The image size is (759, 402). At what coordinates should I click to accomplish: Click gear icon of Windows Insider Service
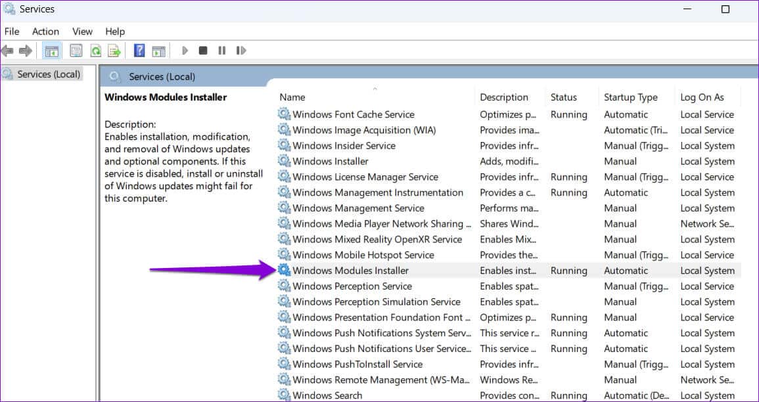click(284, 146)
